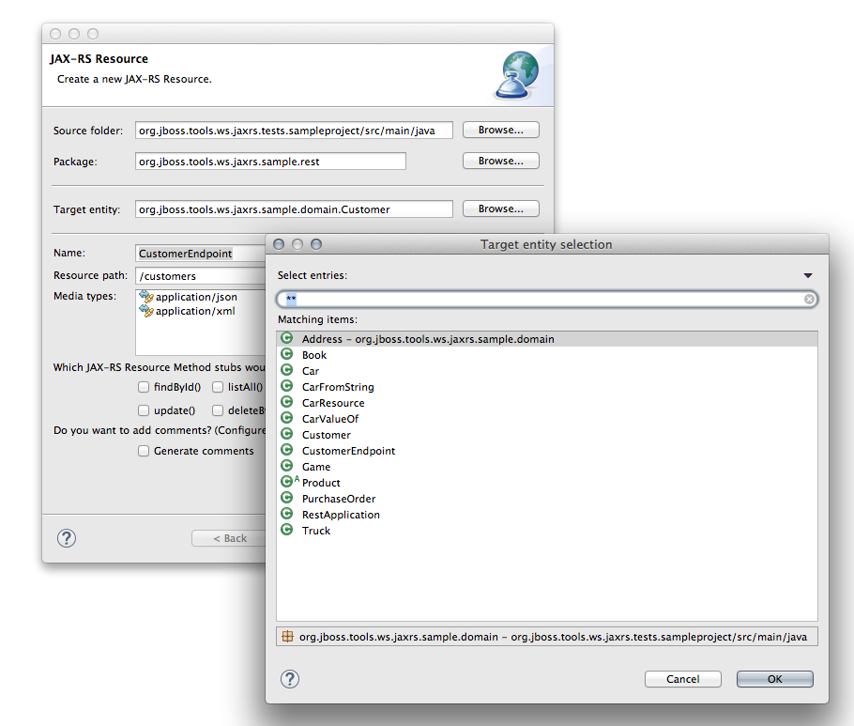Select RestApplication in the matching items
The height and width of the screenshot is (726, 854).
pos(547,515)
